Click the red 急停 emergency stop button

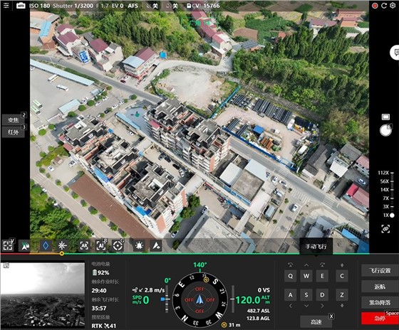point(379,319)
